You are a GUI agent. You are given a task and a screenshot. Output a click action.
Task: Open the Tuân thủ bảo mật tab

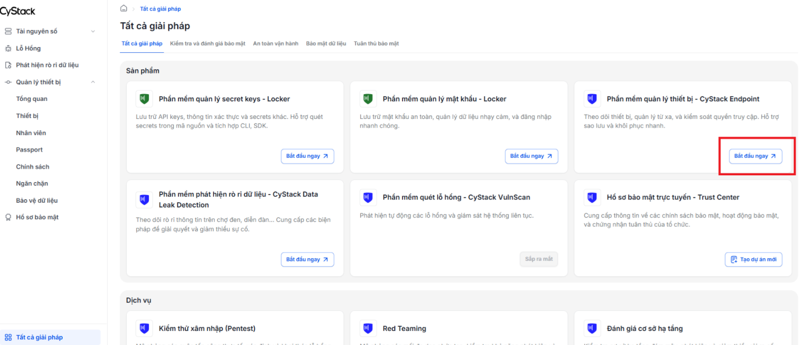pos(376,43)
